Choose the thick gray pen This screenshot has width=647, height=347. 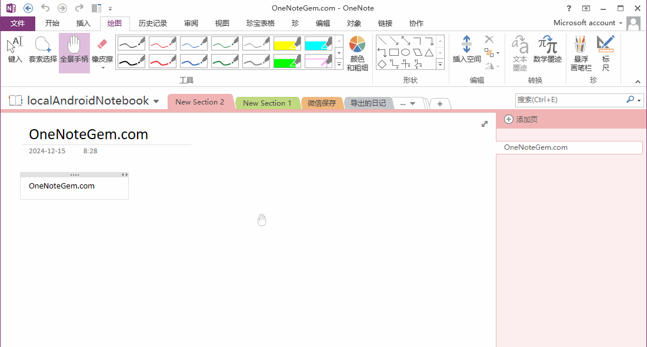256,61
